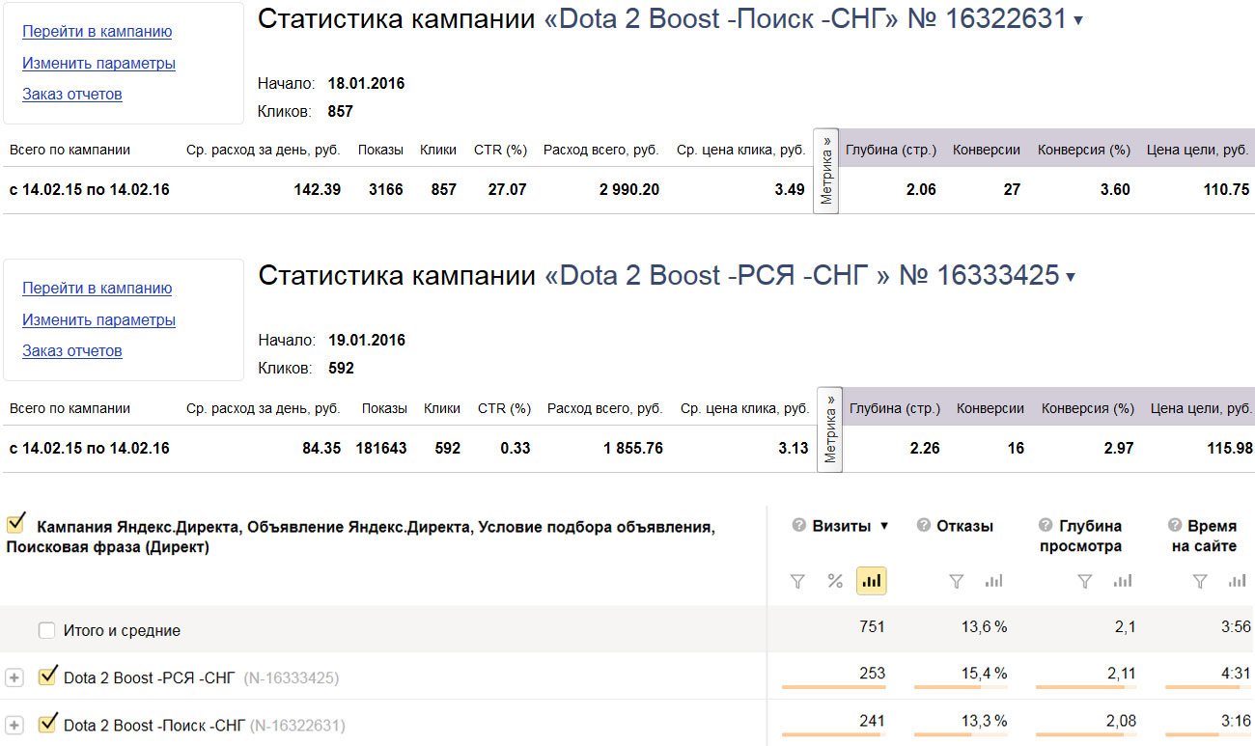
Task: Click the Отказы column header
Action: click(964, 526)
